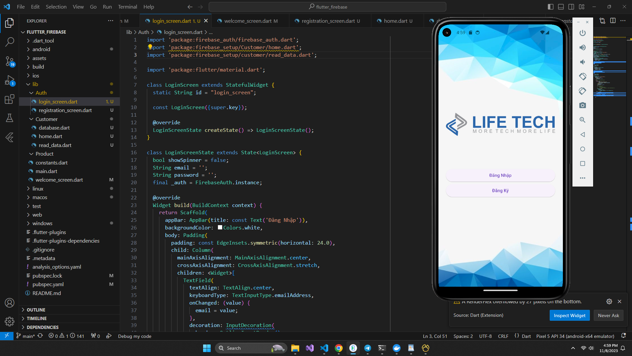Click emulator volume up icon

click(582, 47)
